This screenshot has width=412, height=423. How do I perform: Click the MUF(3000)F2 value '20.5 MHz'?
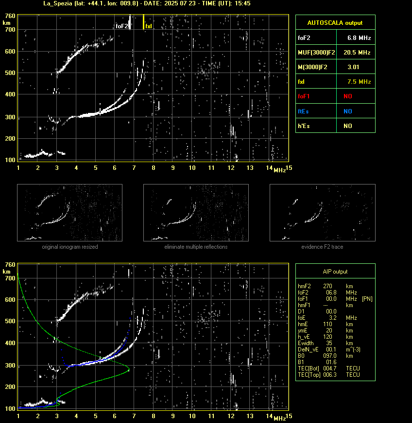(357, 53)
